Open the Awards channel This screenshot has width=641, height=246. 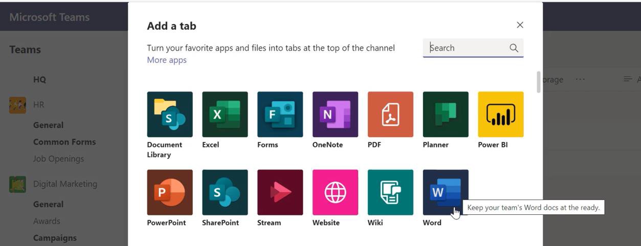point(47,221)
